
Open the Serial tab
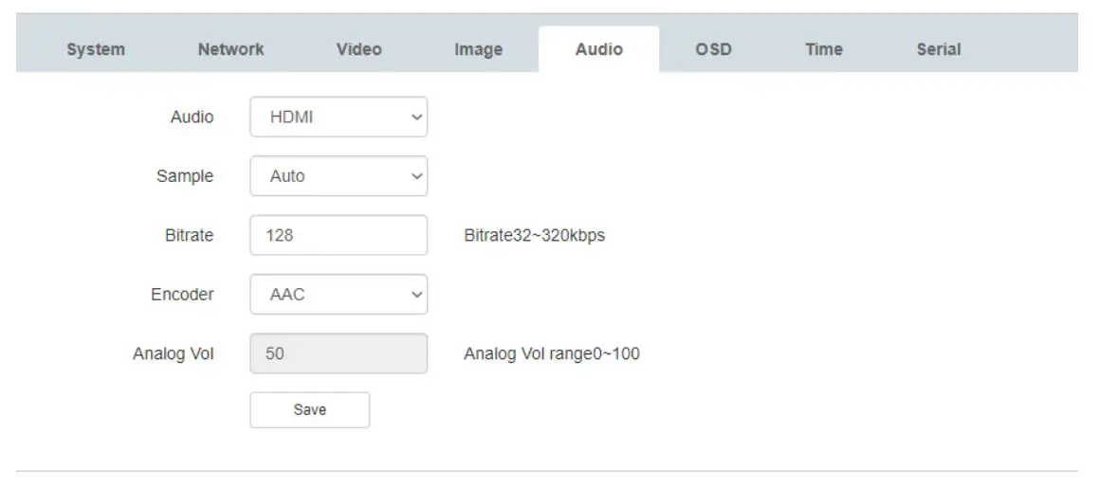click(938, 49)
